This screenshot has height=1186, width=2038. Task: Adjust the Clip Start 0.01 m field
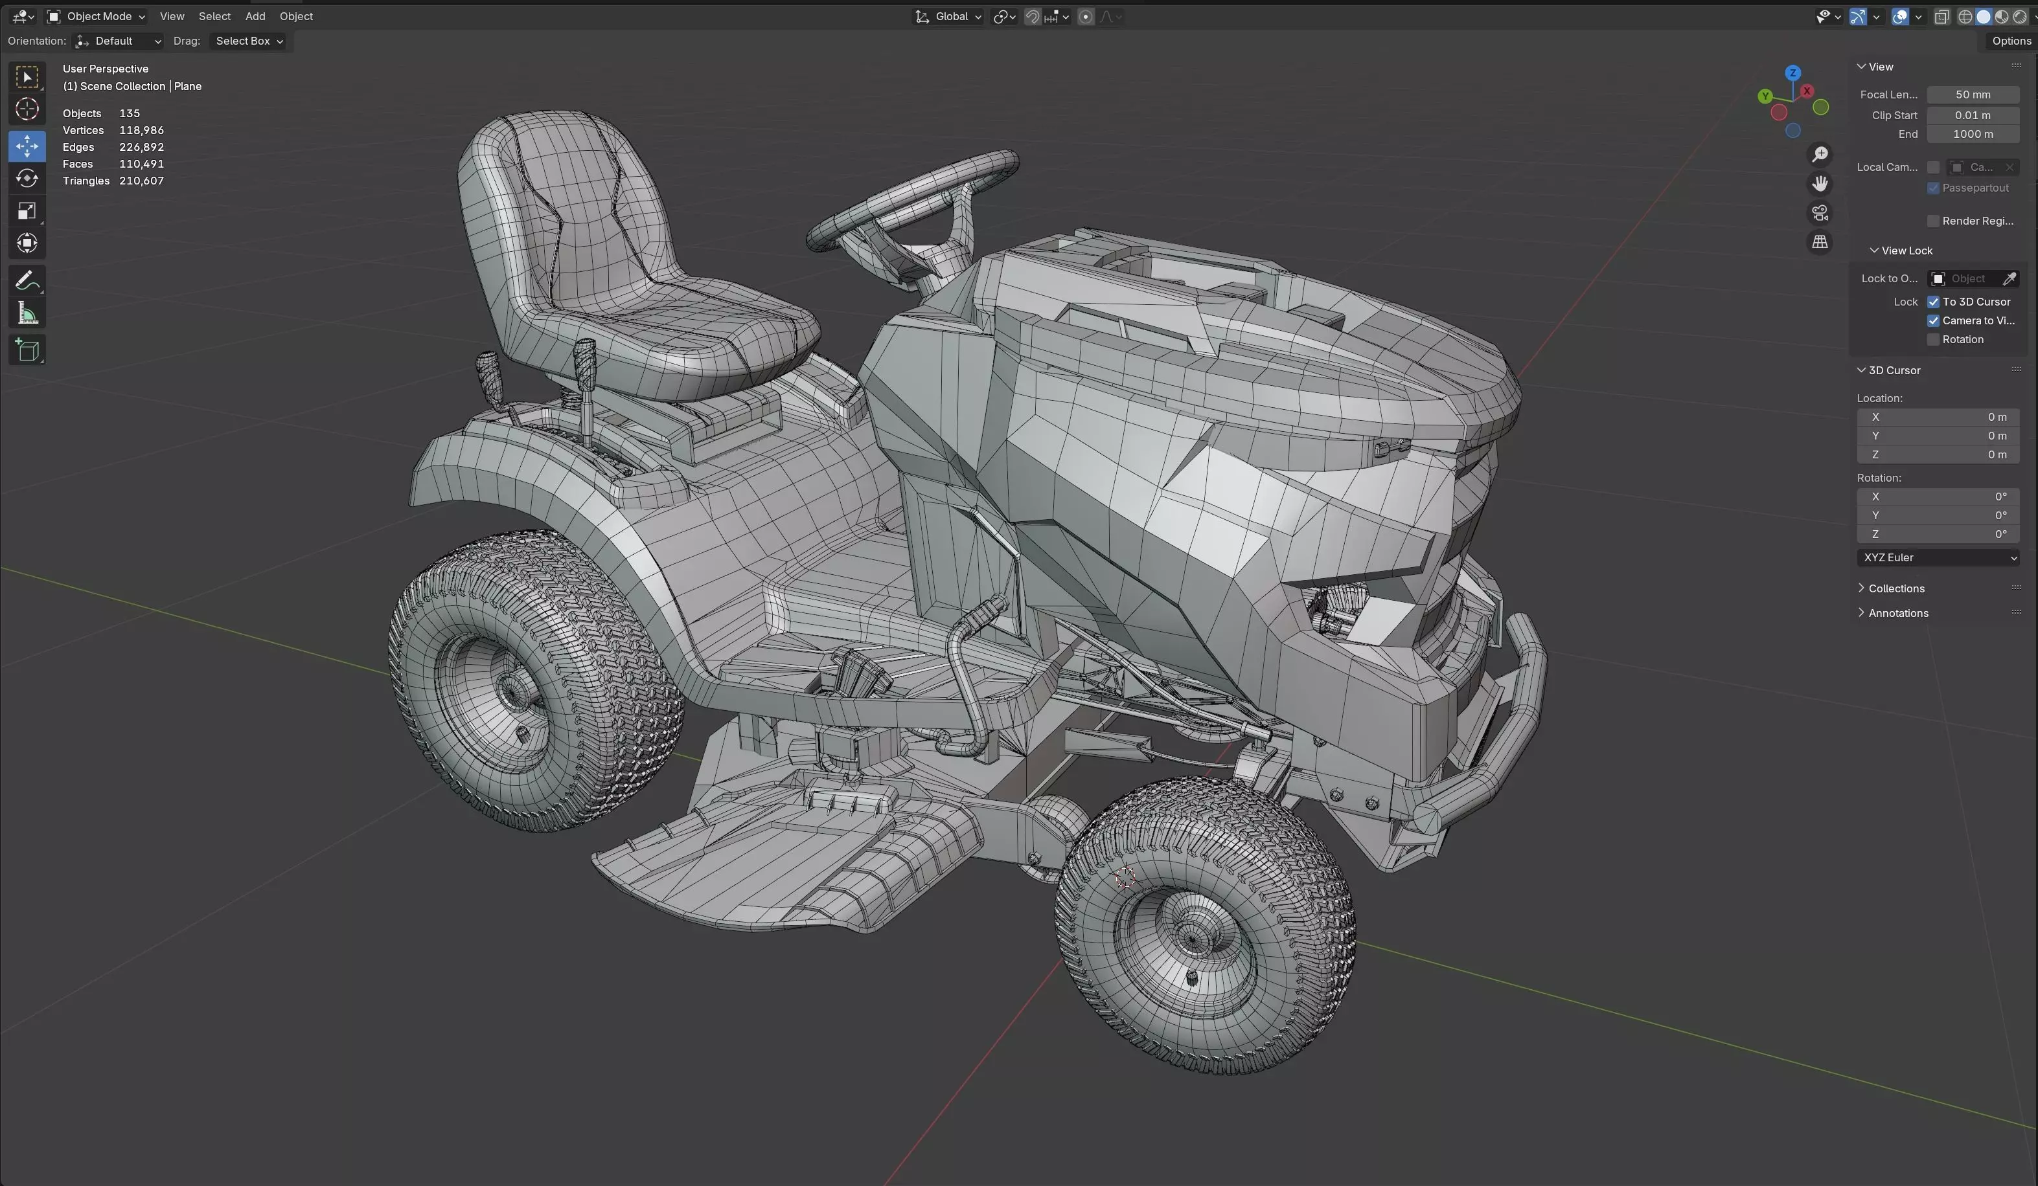pos(1973,116)
